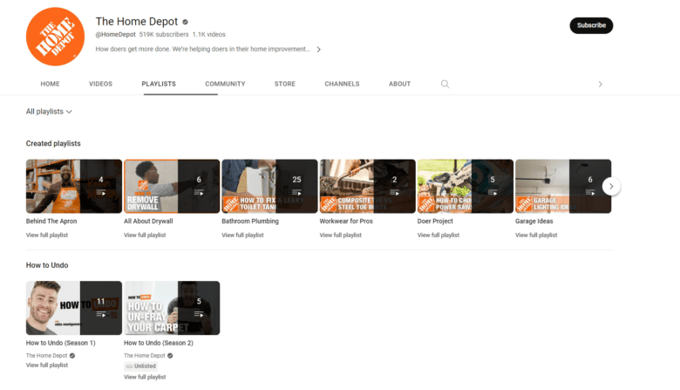This screenshot has width=680, height=390.
Task: Open the All playlists dropdown
Action: tap(49, 112)
